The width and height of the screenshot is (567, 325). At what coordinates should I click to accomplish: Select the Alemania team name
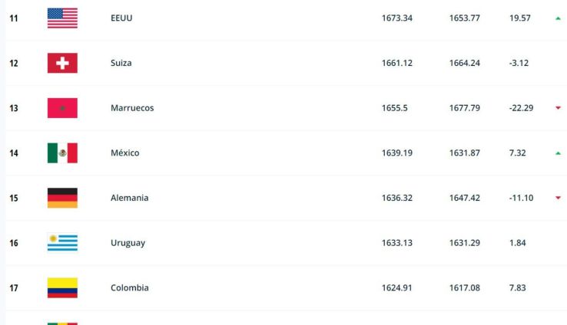click(x=129, y=198)
